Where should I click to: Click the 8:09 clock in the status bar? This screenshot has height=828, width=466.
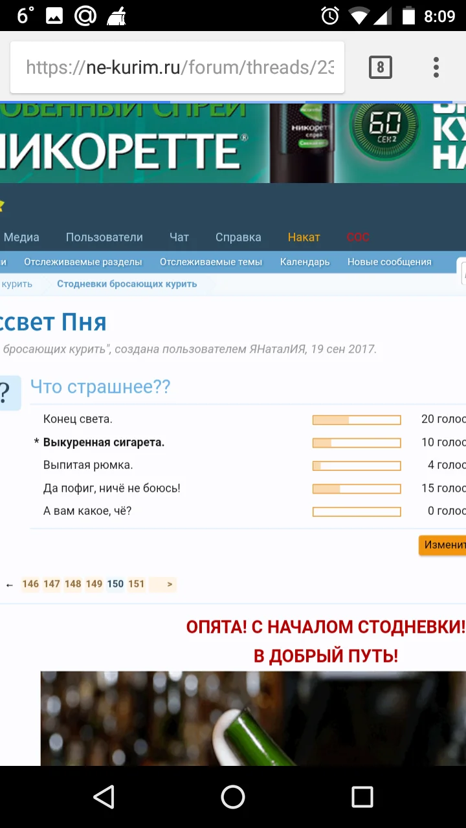440,16
